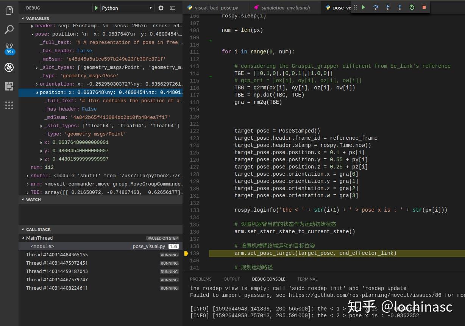Collapse the CALL STACK section
465x326 pixels.
100,229
